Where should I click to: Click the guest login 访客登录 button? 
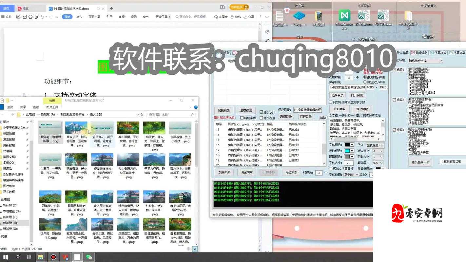tap(239, 7)
